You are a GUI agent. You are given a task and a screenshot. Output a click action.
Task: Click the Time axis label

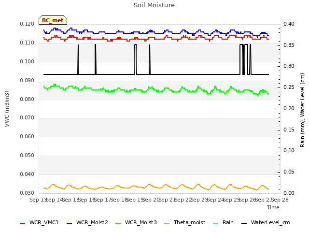273,207
